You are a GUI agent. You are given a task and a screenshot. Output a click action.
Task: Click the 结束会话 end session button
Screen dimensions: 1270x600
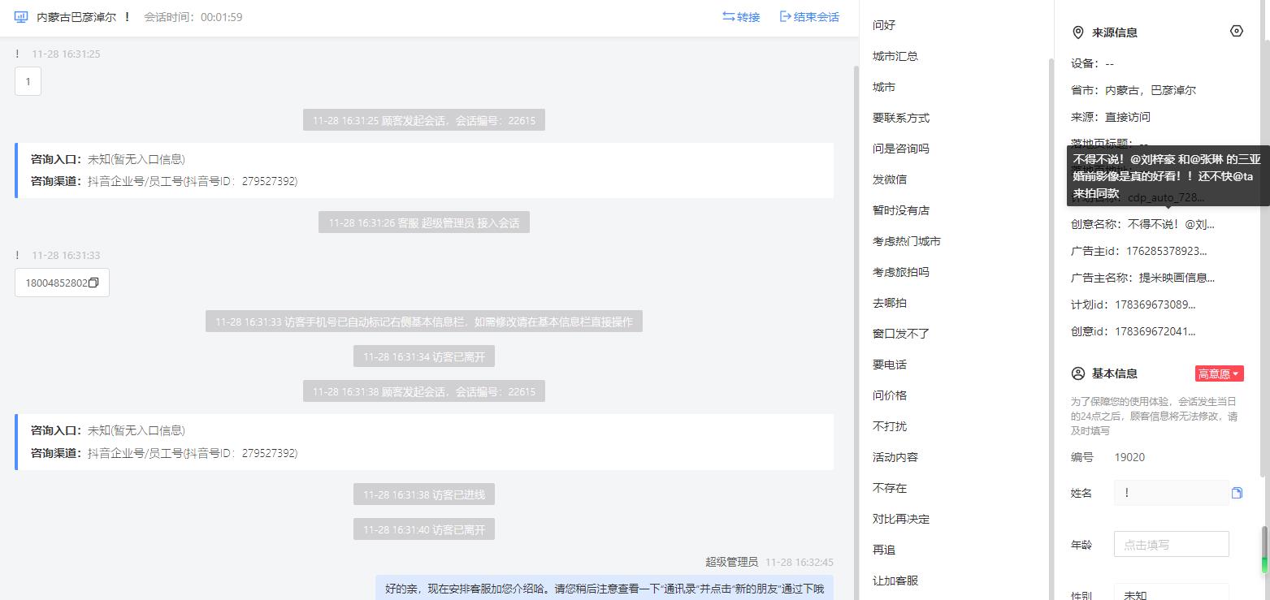[809, 16]
